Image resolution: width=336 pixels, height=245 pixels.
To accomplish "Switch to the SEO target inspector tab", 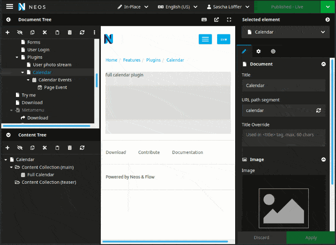I will [273, 51].
